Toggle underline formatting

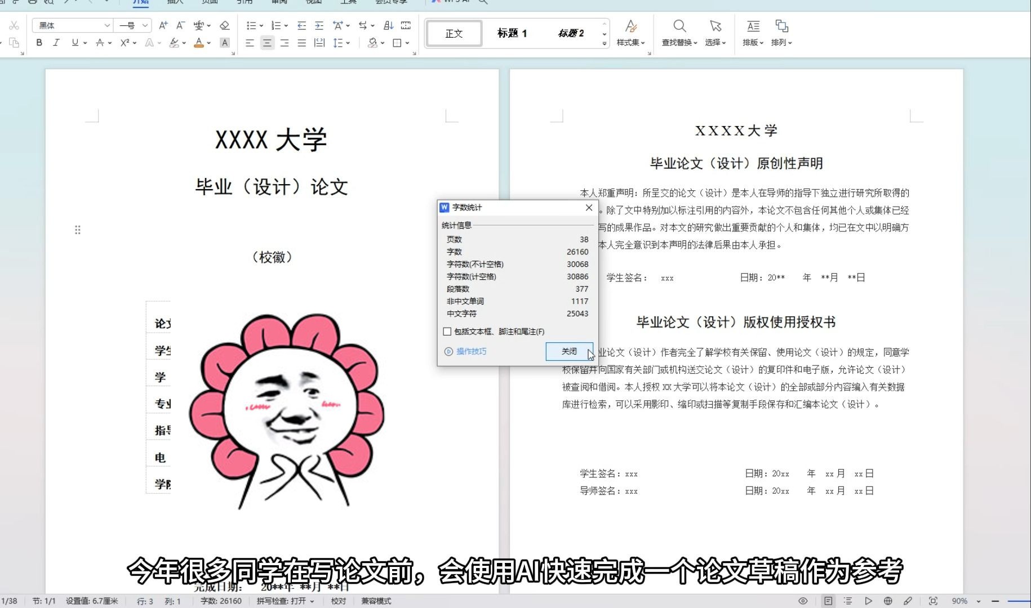(75, 43)
